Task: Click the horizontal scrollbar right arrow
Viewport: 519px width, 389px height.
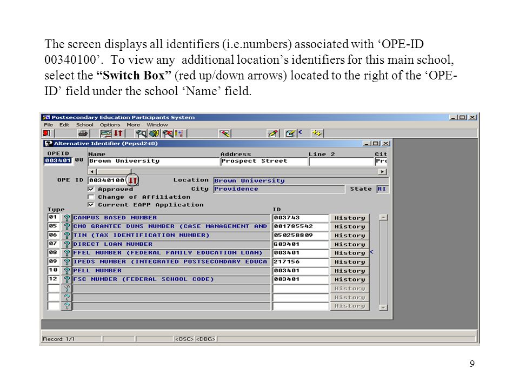Action: pyautogui.click(x=382, y=172)
